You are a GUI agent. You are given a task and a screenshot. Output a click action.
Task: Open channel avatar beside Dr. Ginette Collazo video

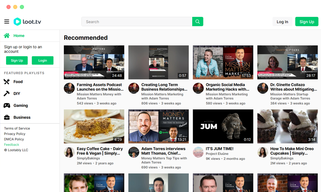(263, 88)
